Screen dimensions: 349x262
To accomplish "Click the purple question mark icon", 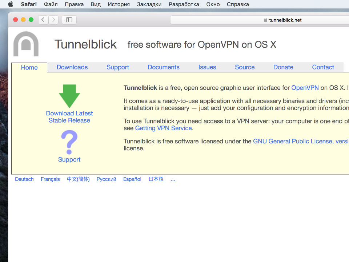I will click(69, 142).
